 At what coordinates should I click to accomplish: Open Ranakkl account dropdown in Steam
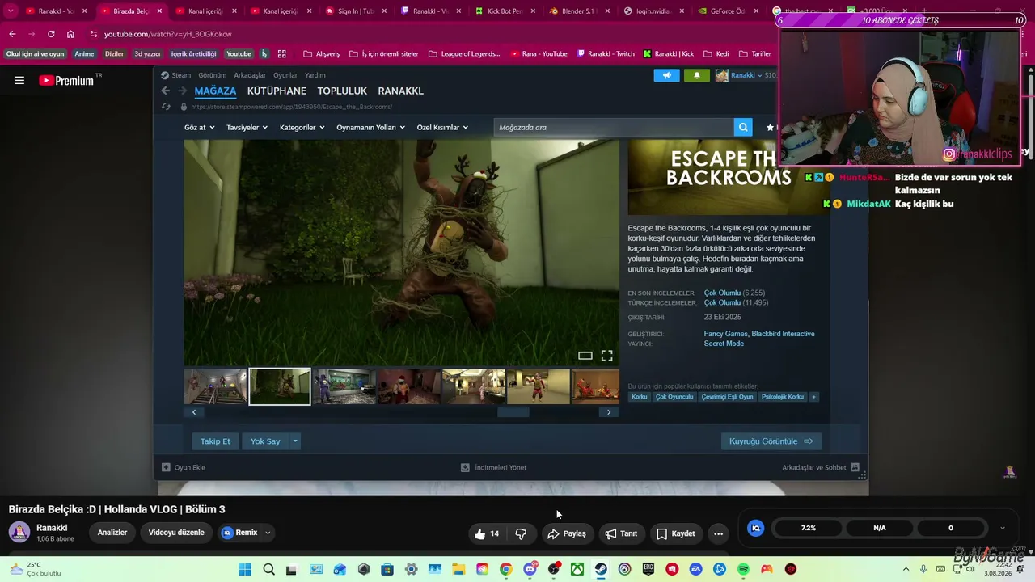(746, 75)
